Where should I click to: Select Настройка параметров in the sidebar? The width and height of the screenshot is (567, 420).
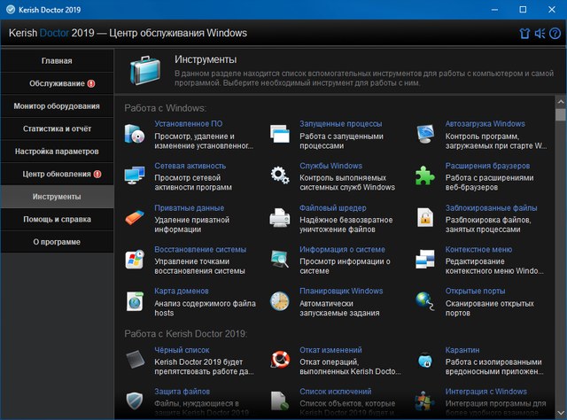click(57, 152)
